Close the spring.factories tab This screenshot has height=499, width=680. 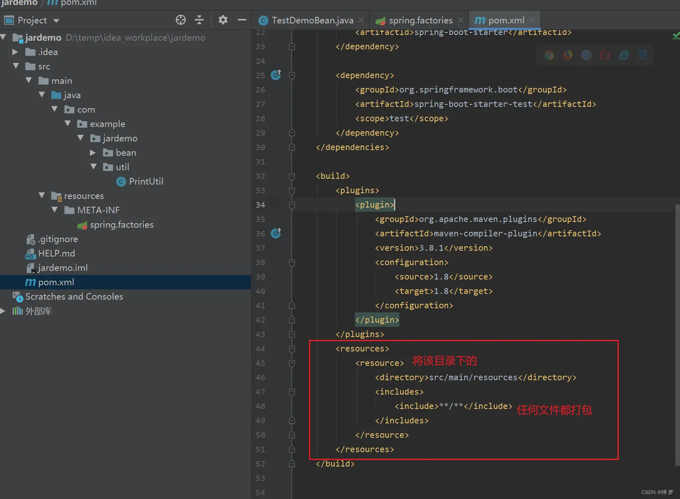pos(460,20)
